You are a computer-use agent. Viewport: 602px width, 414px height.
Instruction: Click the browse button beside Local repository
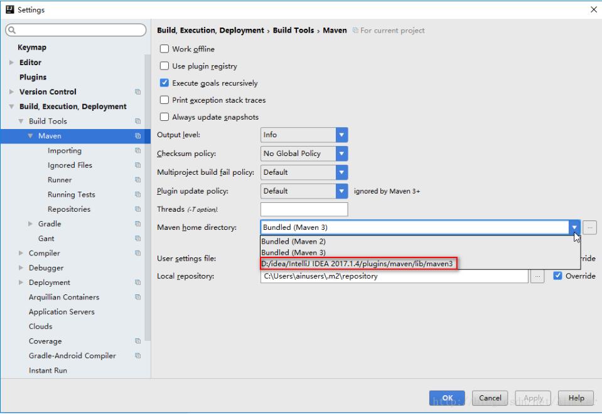coord(537,276)
